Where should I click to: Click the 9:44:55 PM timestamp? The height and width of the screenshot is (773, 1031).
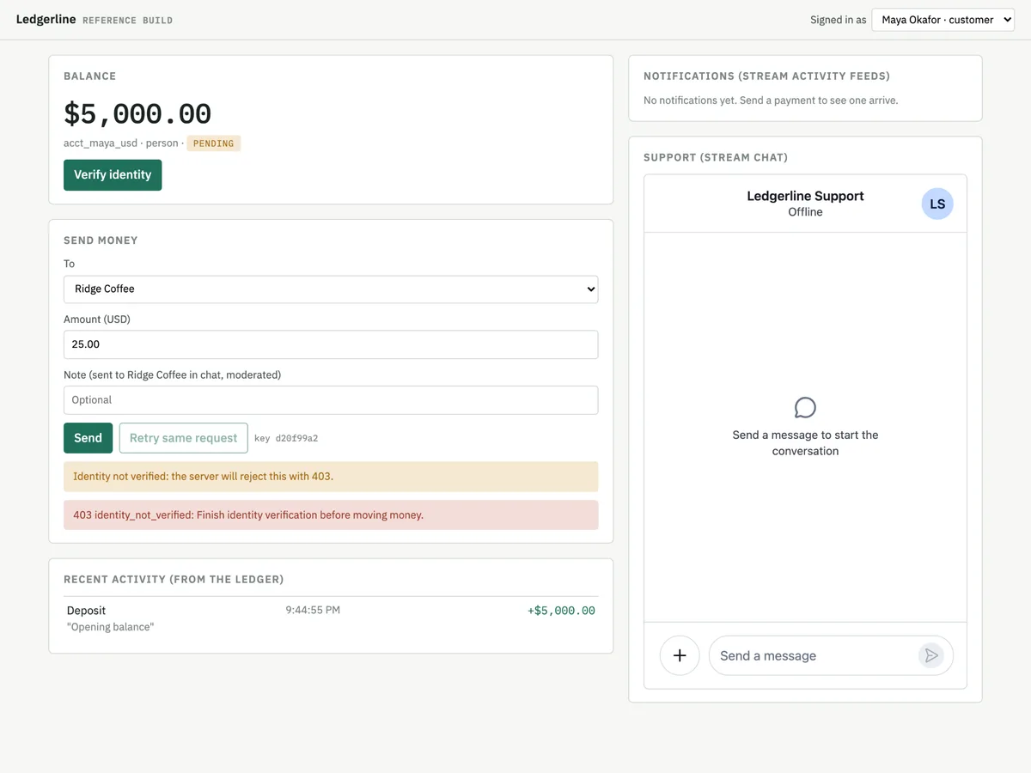(x=313, y=610)
